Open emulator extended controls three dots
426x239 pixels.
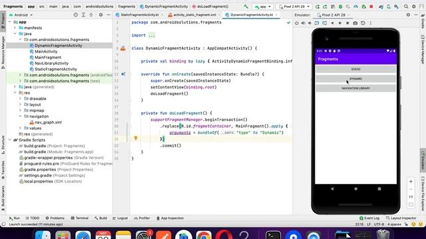(371, 23)
